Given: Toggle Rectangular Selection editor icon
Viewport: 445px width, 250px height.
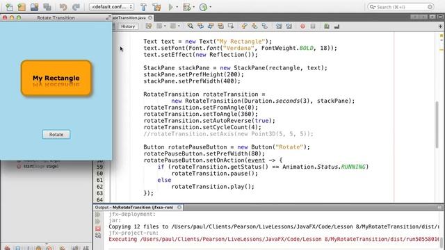Looking at the screenshot, I should coord(231,26).
